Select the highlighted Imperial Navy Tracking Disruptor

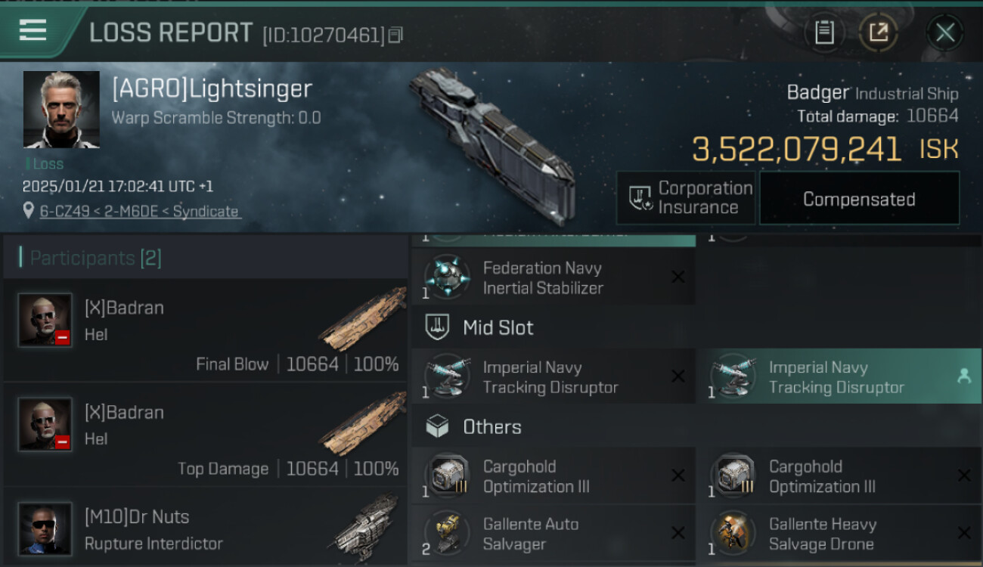836,377
